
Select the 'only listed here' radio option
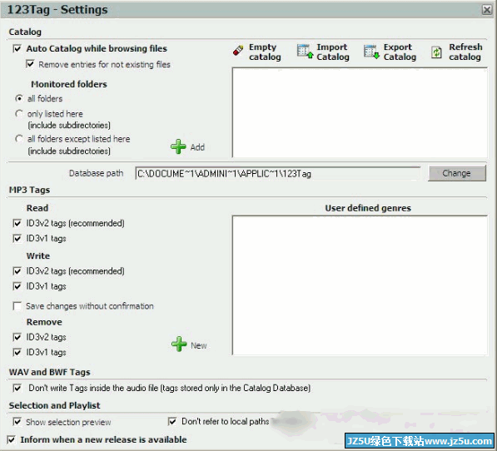[x=19, y=113]
